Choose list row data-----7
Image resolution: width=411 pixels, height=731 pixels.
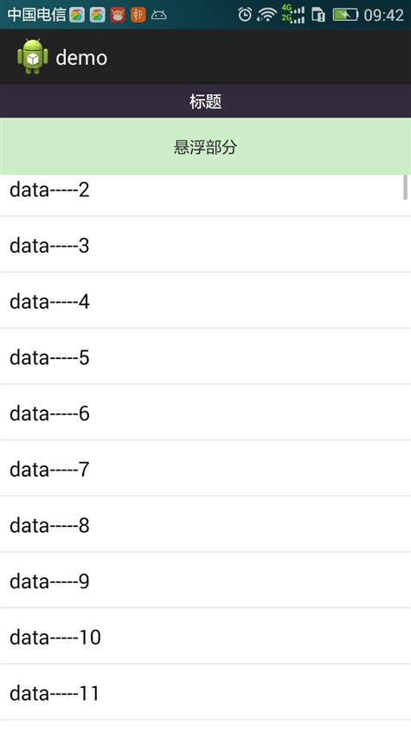tap(205, 468)
